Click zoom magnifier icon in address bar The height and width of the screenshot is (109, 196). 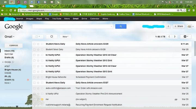pos(181,10)
